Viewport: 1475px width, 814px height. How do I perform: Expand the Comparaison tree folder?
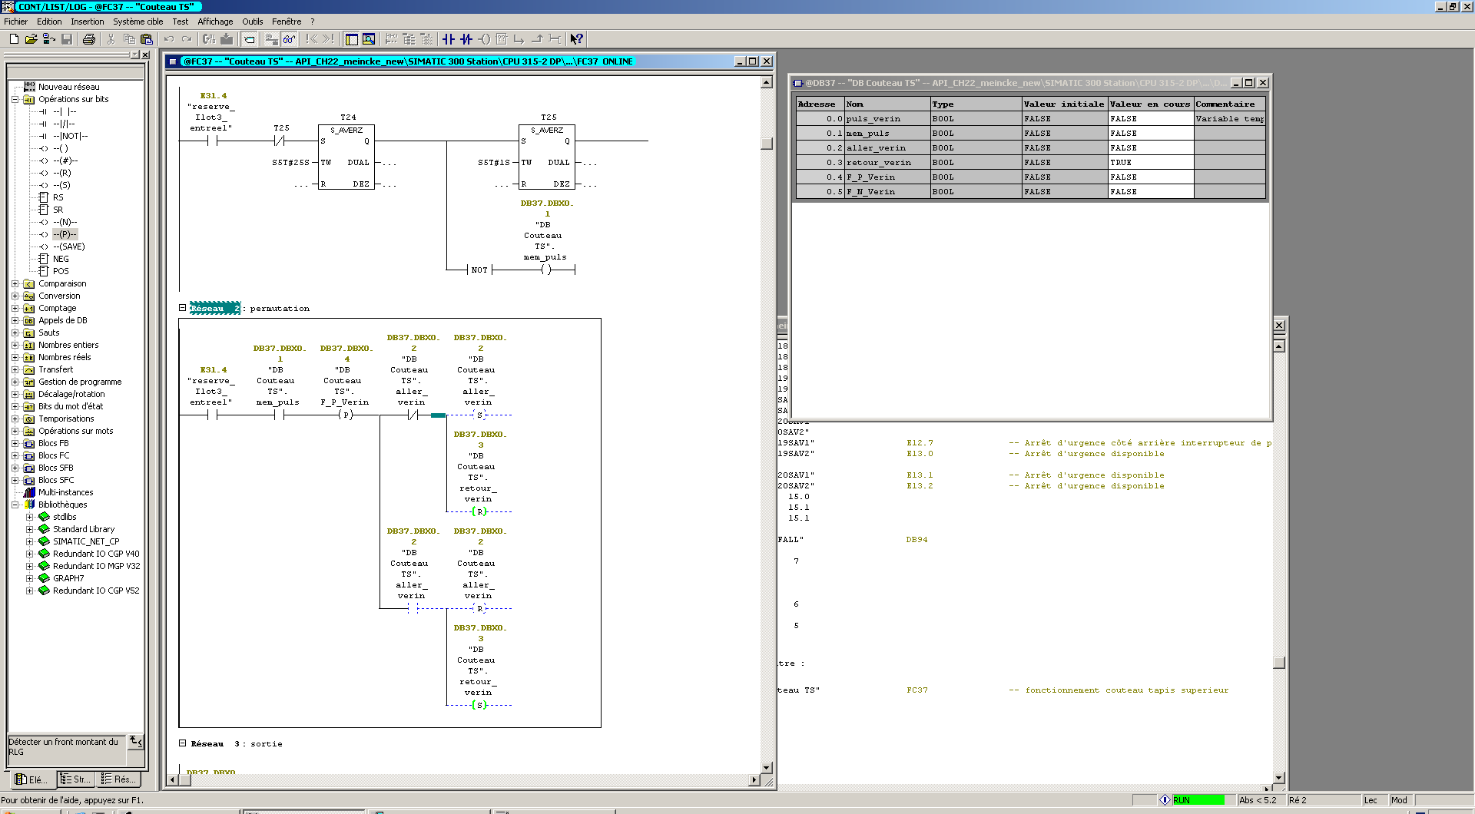15,283
